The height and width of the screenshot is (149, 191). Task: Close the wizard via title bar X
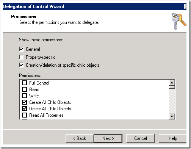185,6
